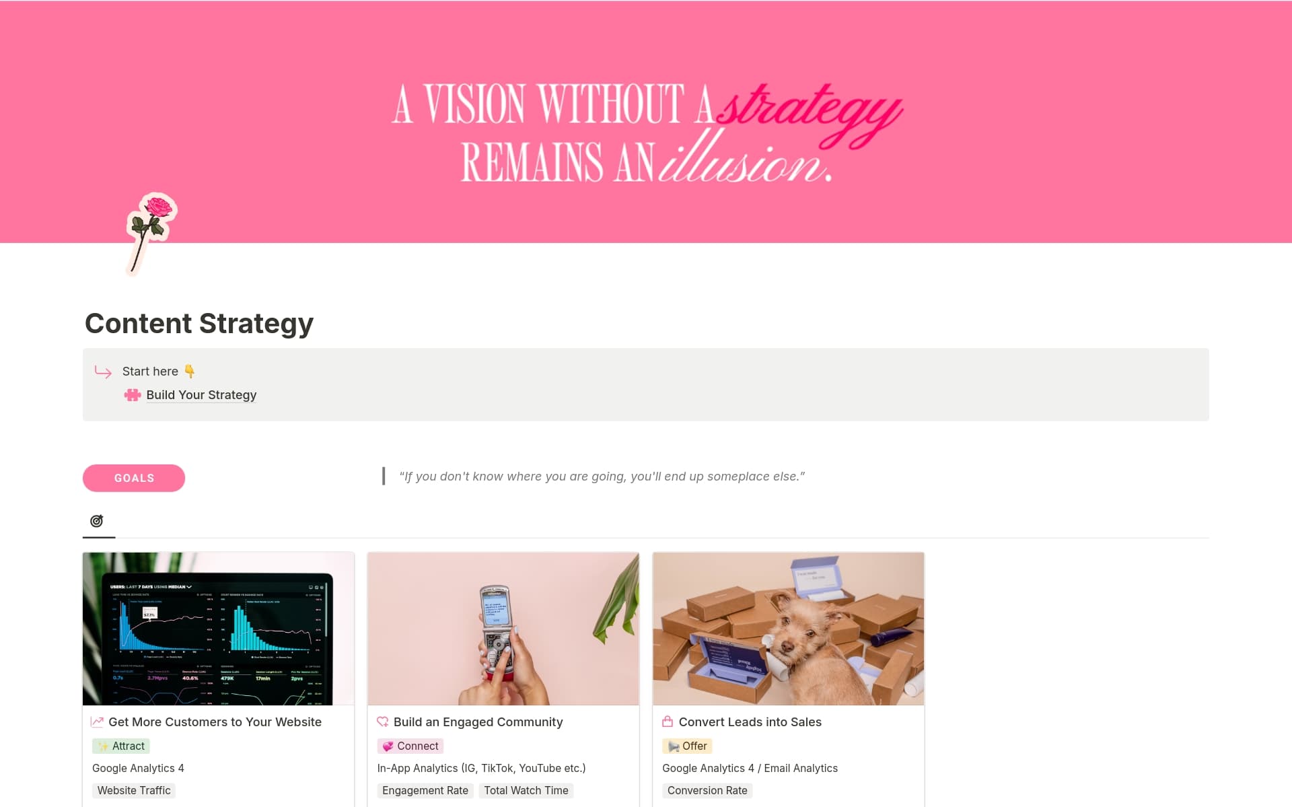Click the pink GOALS button
Viewport: 1292px width, 807px height.
click(x=134, y=478)
